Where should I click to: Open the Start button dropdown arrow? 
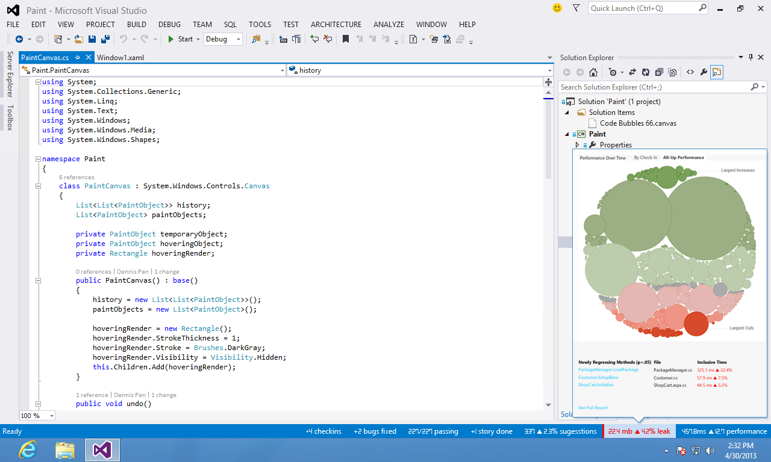pos(198,39)
